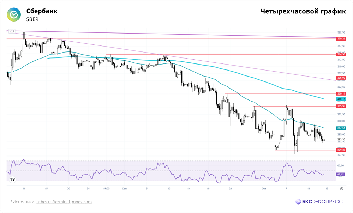Click the Четырехчасовой график heading
Image resolution: width=353 pixels, height=213 pixels.
303,11
